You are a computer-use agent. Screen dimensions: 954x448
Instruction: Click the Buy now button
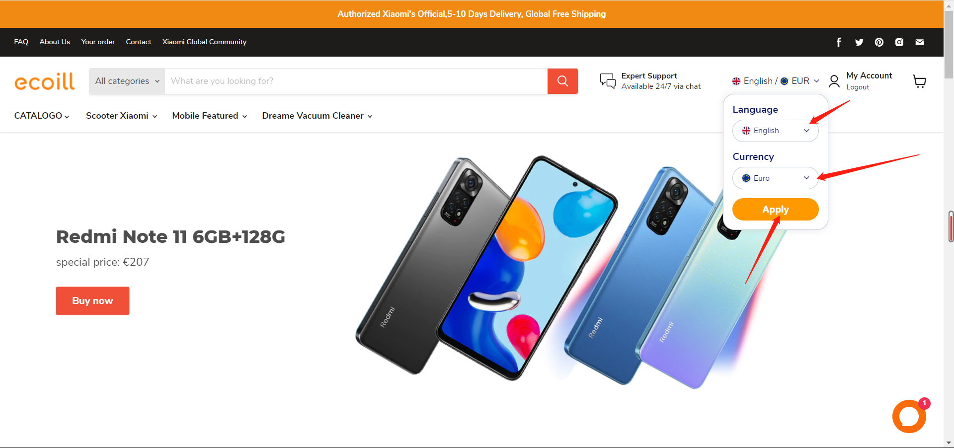[x=92, y=300]
